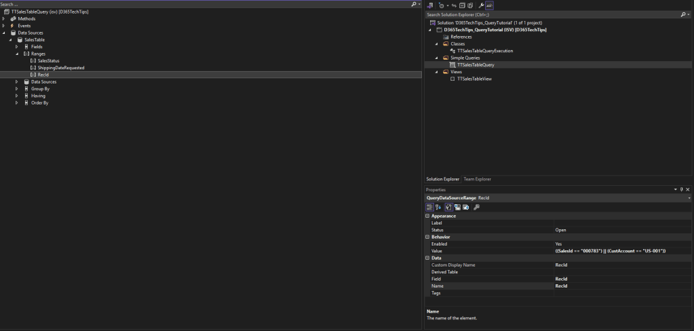Screen dimensions: 694x331
Task: Click the Sync with Active Document arrows icon
Action: [454, 5]
